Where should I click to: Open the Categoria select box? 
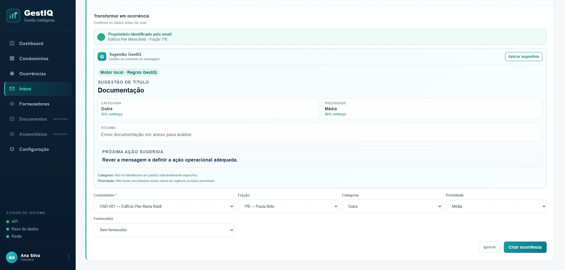(392, 206)
